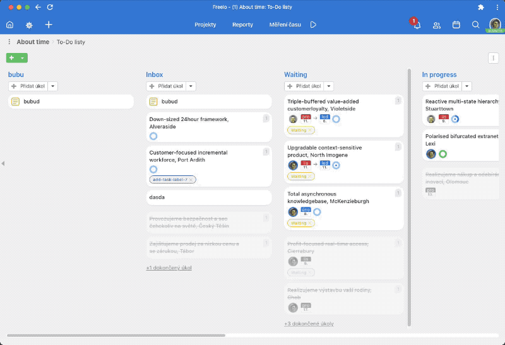Go to the Reporty section
The width and height of the screenshot is (505, 345).
point(242,25)
